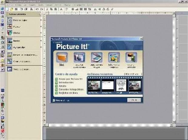Expand the 'Efectos' submenu arrow
The width and height of the screenshot is (188, 140).
pos(41,33)
